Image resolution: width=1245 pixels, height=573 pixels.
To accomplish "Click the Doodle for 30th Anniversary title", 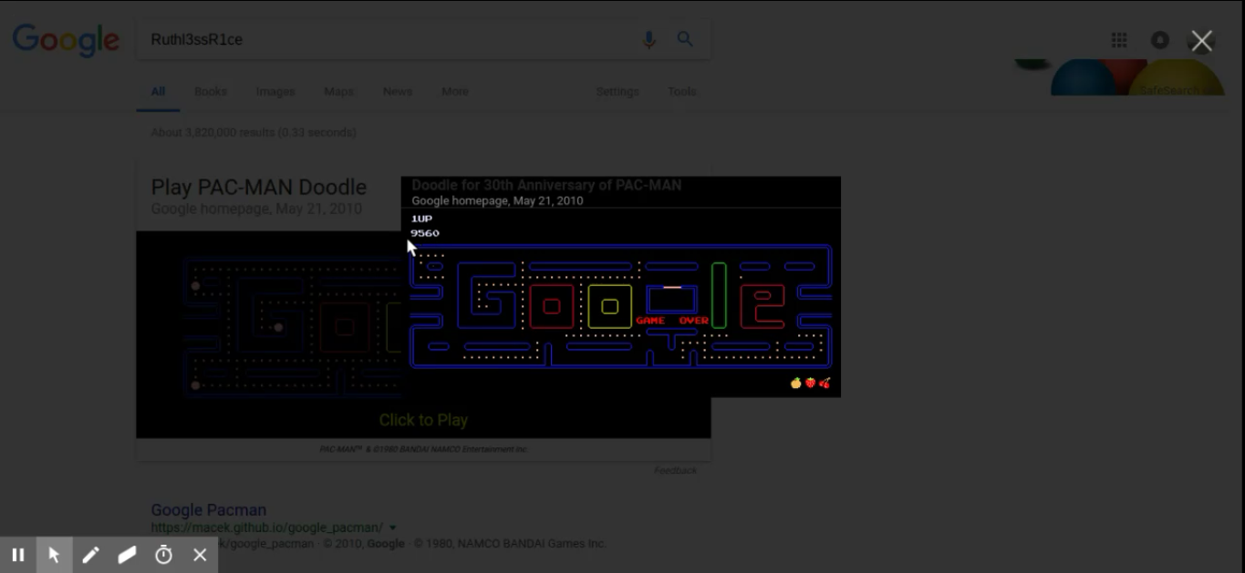I will [x=546, y=185].
